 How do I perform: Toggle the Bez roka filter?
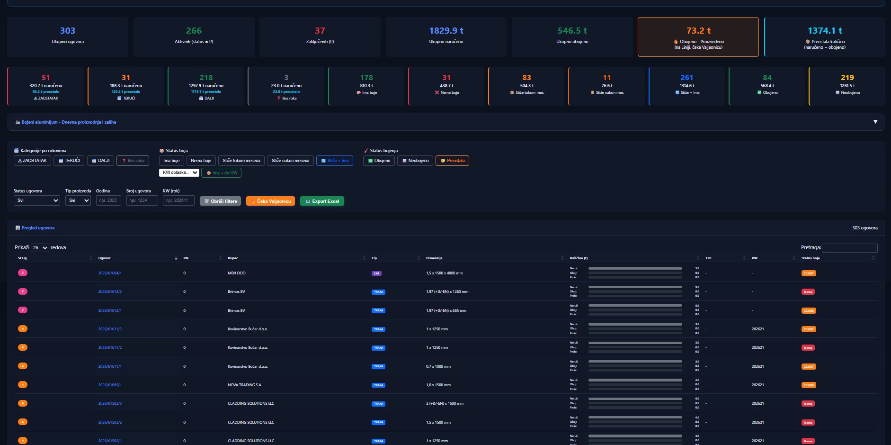133,161
